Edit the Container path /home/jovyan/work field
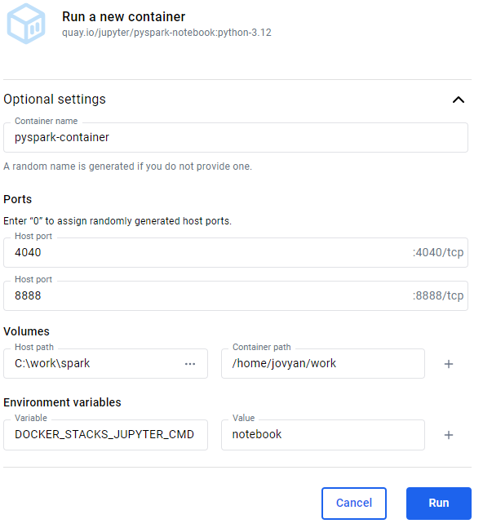This screenshot has width=483, height=528. point(323,364)
